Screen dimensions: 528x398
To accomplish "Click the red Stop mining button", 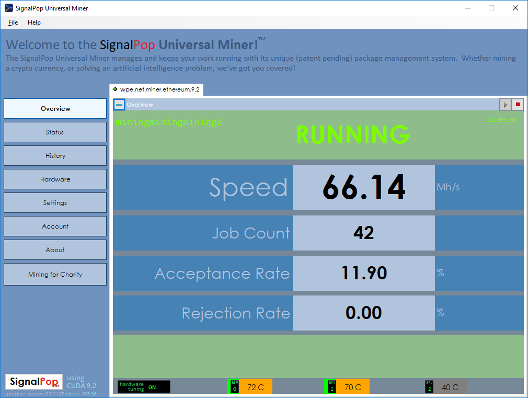I will (x=518, y=105).
